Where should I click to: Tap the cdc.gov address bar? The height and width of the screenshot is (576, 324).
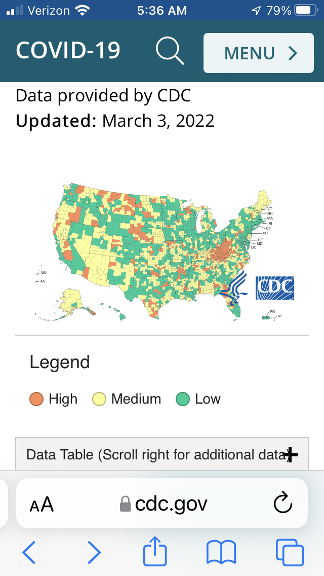pos(163,504)
